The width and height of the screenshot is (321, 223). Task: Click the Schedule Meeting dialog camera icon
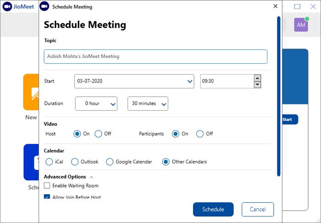(44, 6)
